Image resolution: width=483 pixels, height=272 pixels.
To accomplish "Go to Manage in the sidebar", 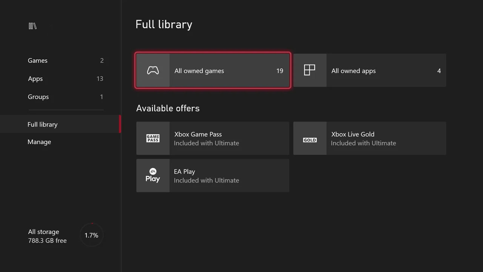I will (39, 142).
